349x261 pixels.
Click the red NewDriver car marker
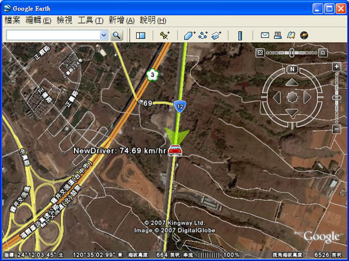pyautogui.click(x=175, y=150)
